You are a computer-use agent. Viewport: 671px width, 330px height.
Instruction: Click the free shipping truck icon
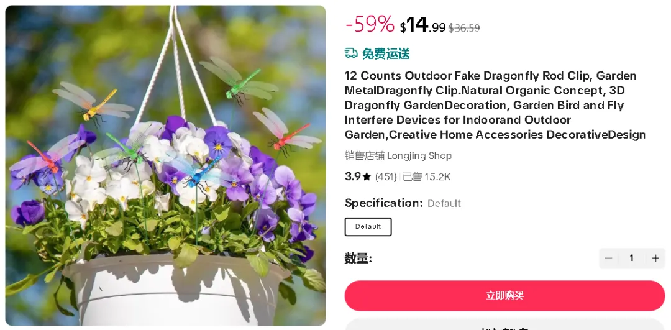pos(351,53)
